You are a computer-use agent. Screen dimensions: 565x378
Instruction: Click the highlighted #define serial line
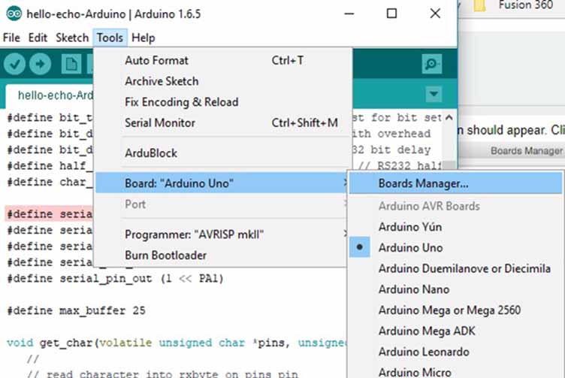pos(50,214)
